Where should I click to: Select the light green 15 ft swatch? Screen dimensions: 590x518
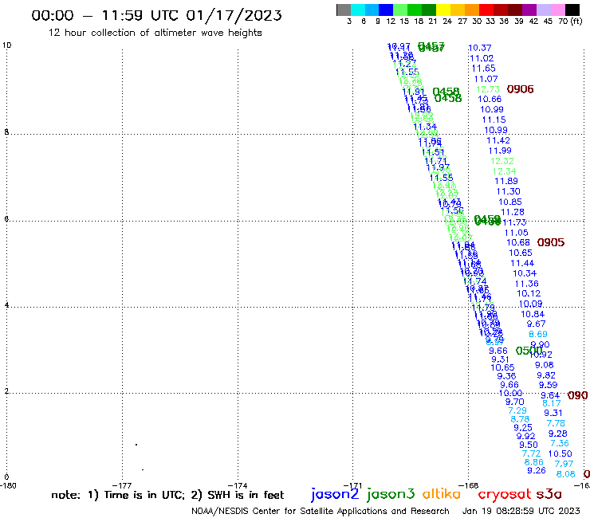(400, 10)
